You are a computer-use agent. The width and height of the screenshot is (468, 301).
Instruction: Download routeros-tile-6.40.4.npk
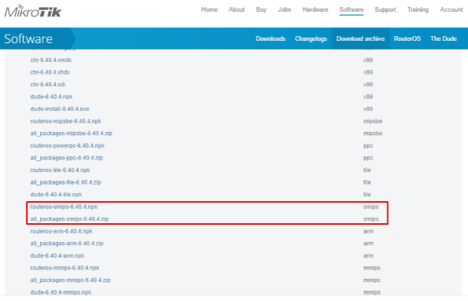click(60, 170)
